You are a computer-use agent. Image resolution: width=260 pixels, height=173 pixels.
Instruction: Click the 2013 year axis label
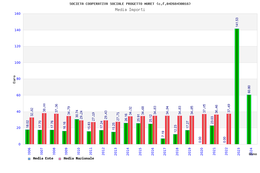point(116,151)
